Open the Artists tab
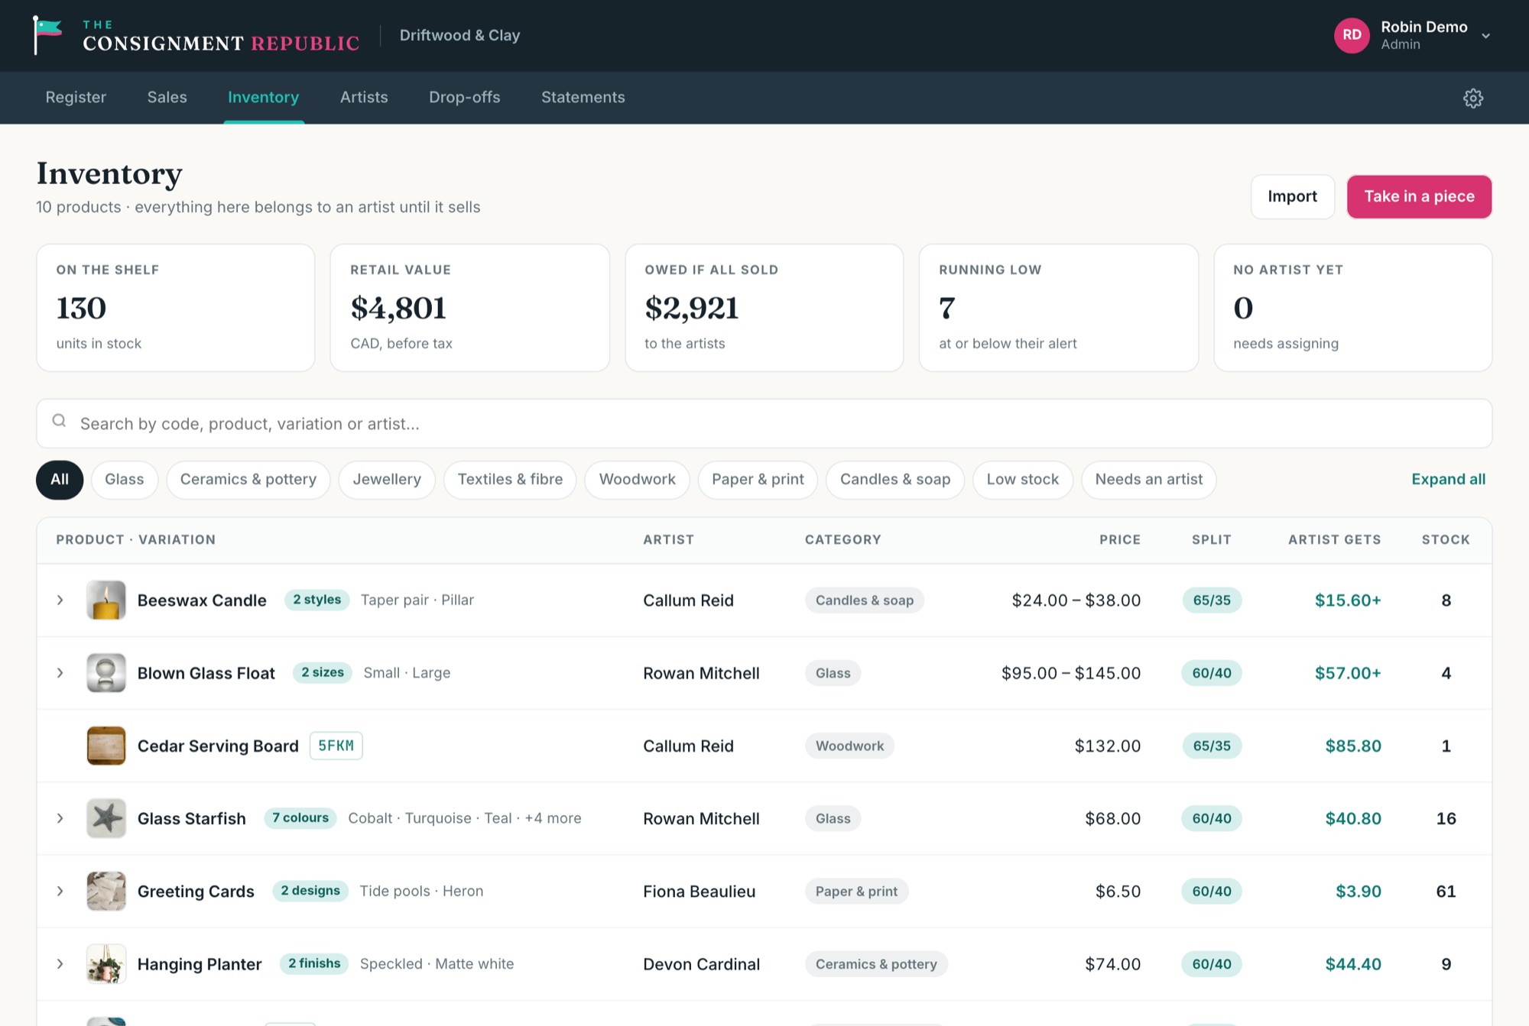The width and height of the screenshot is (1529, 1026). pyautogui.click(x=364, y=97)
